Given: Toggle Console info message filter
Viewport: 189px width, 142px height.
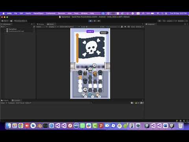Looking at the screenshot, I should [132, 103].
